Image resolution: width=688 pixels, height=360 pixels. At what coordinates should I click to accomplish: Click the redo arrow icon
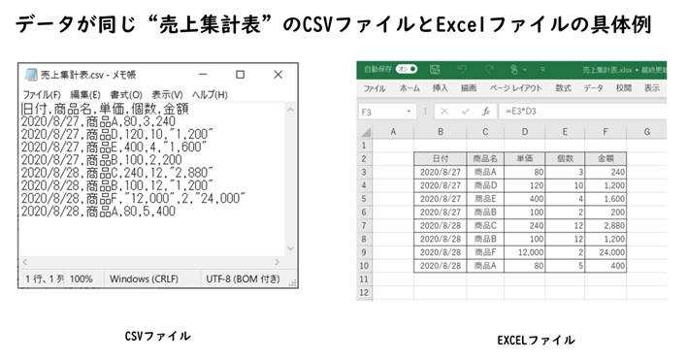[x=489, y=69]
